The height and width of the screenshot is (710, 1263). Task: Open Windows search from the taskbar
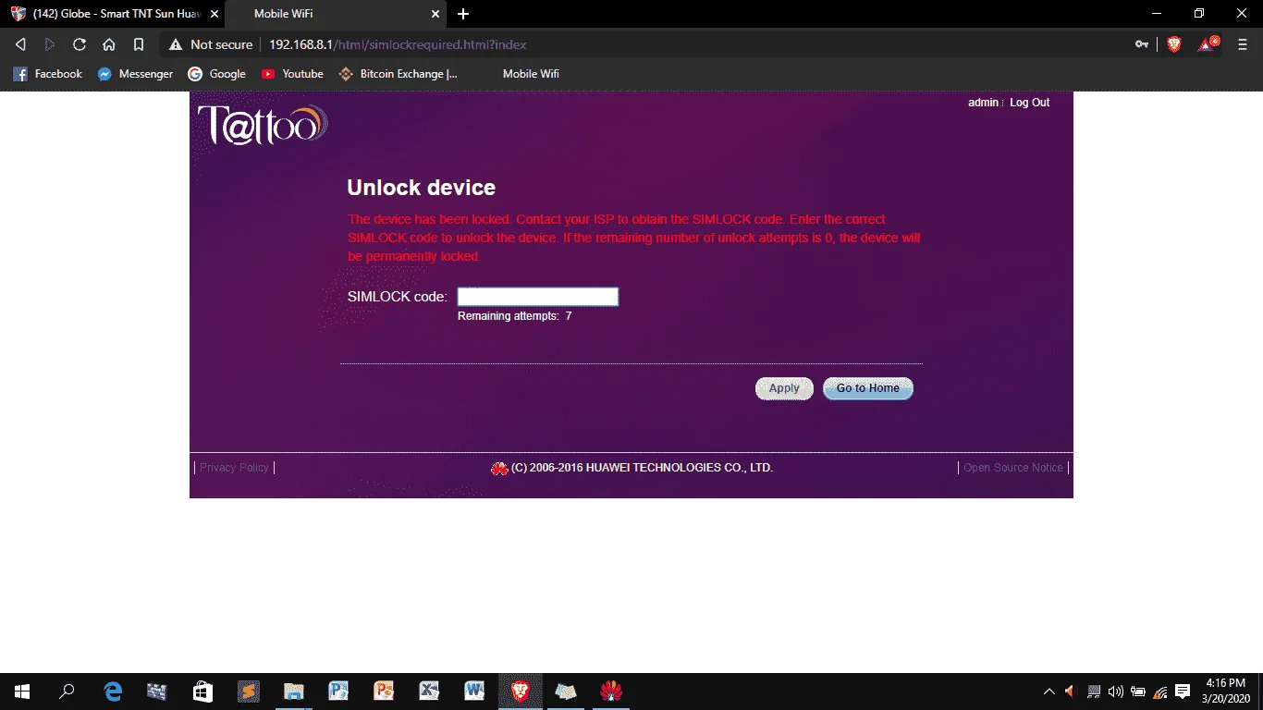[x=67, y=692]
